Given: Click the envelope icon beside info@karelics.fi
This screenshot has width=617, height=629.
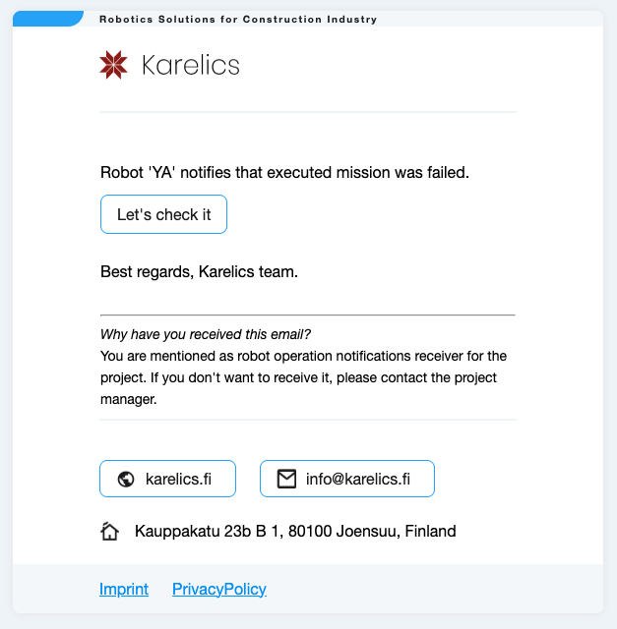Looking at the screenshot, I should tap(286, 480).
